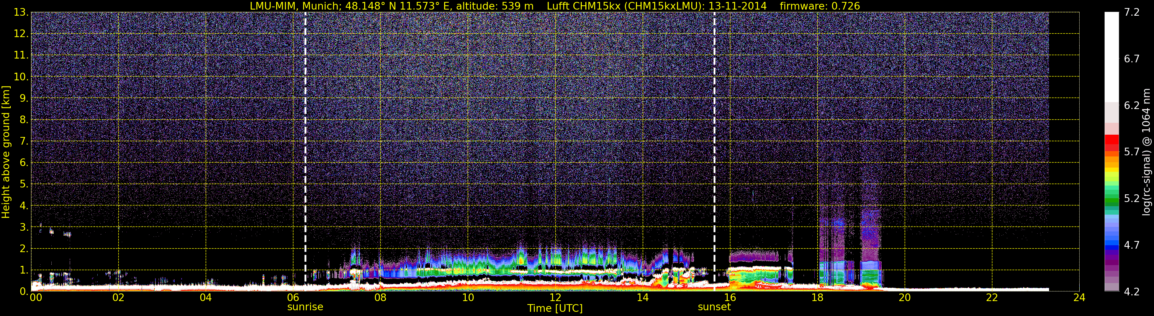Click the height axis tick label '5.'
Viewport: 1154px width, 316px height.
pos(24,184)
